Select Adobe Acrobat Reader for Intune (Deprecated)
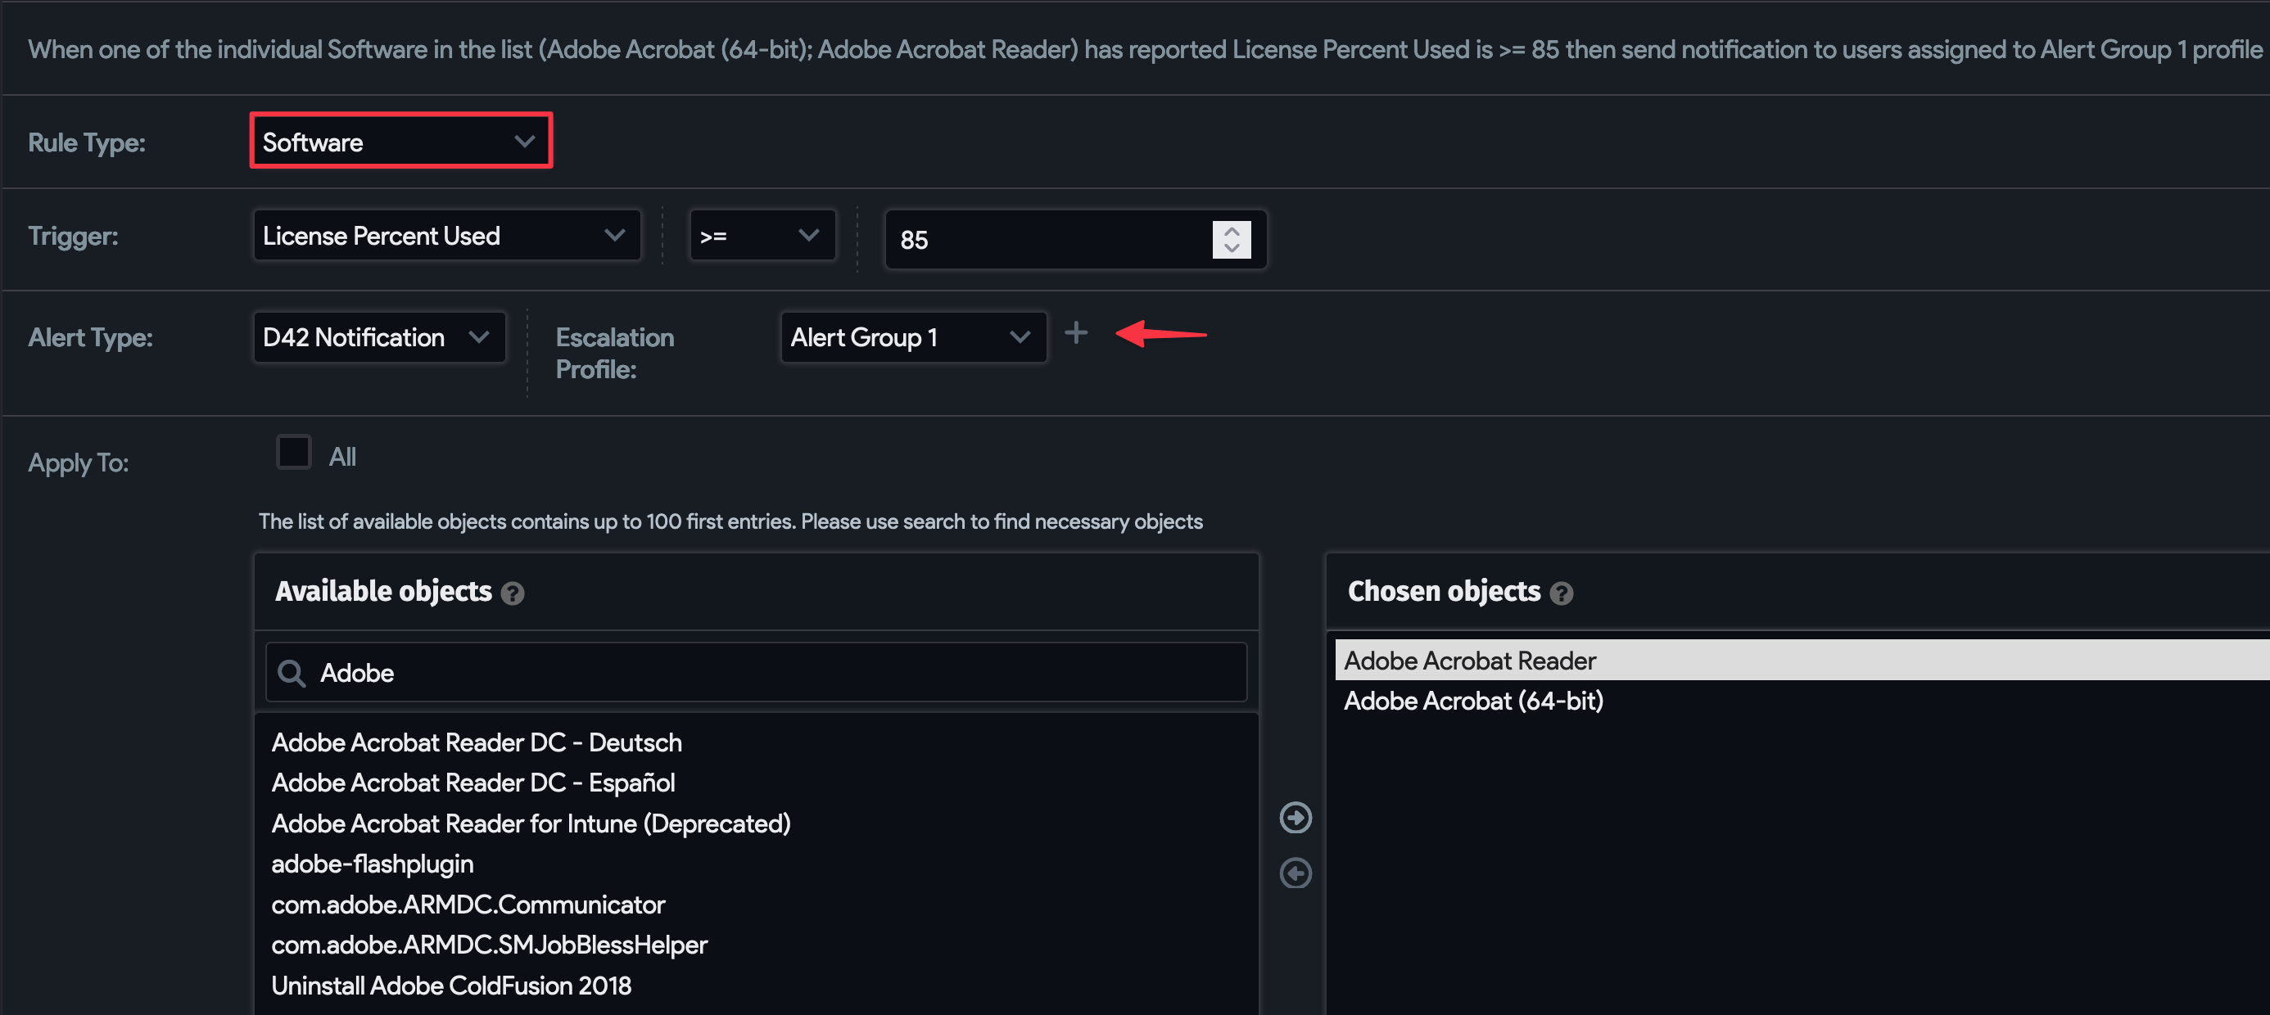 pos(531,823)
